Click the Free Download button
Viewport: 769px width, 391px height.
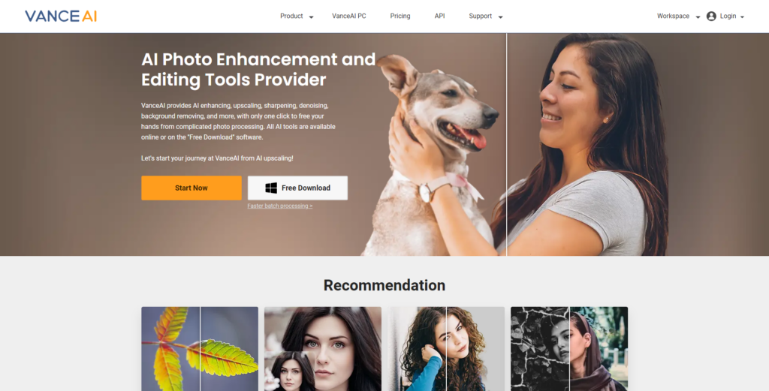click(297, 188)
